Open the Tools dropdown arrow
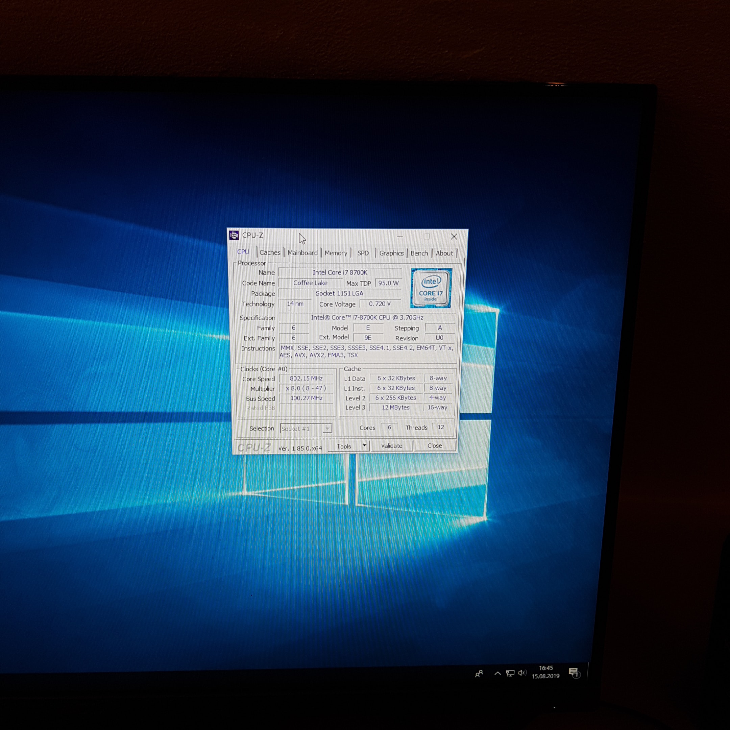The image size is (730, 730). click(364, 446)
